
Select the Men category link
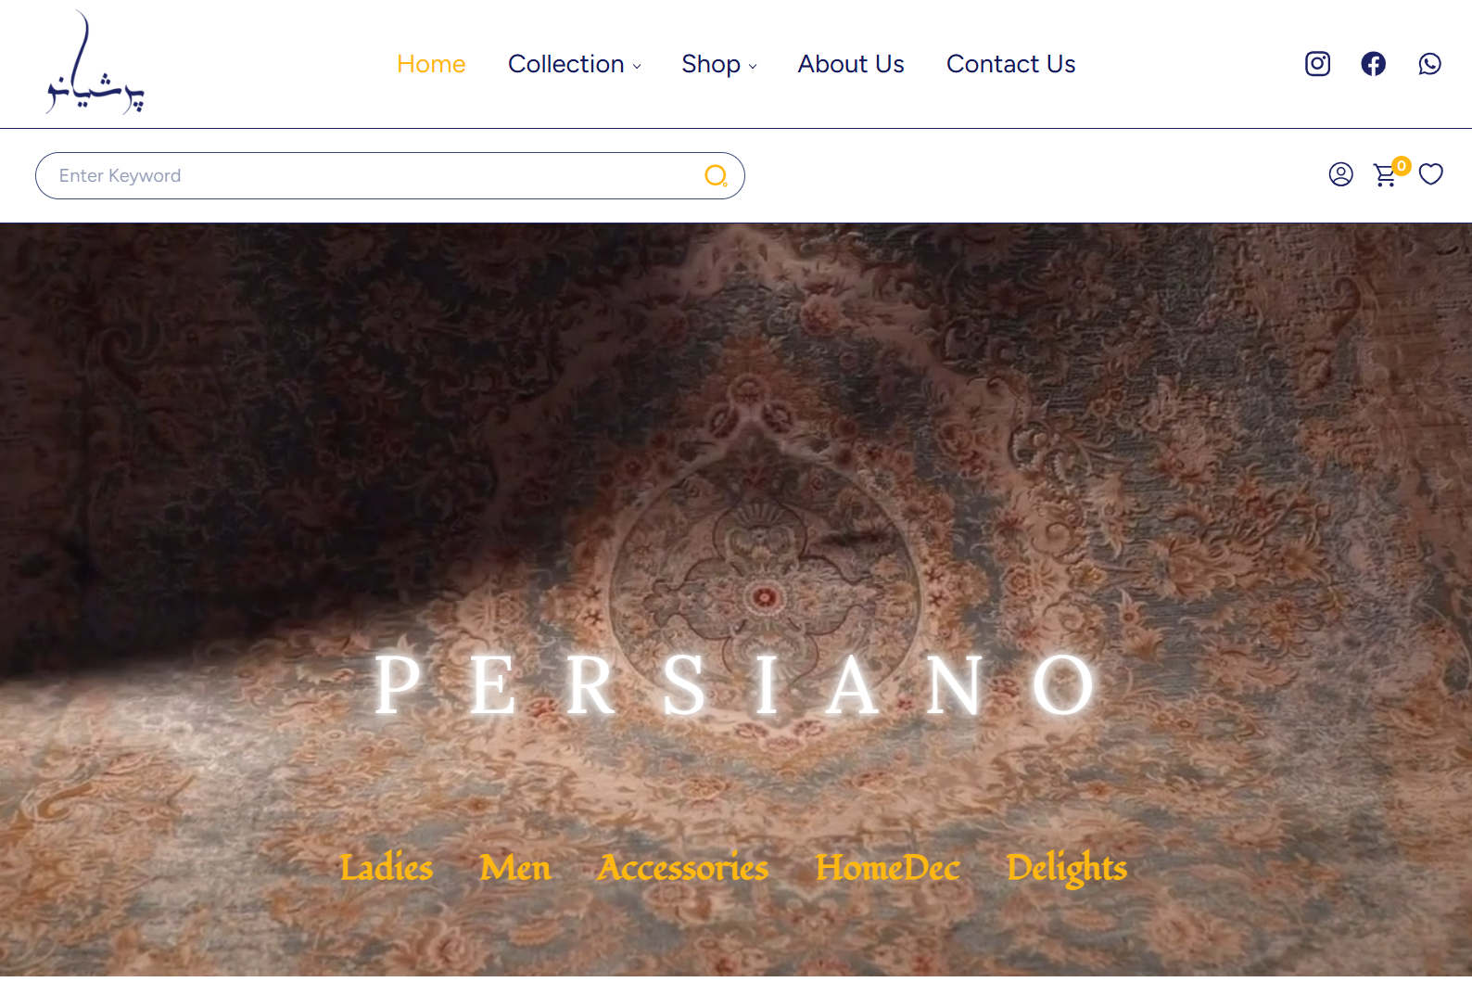click(x=515, y=868)
